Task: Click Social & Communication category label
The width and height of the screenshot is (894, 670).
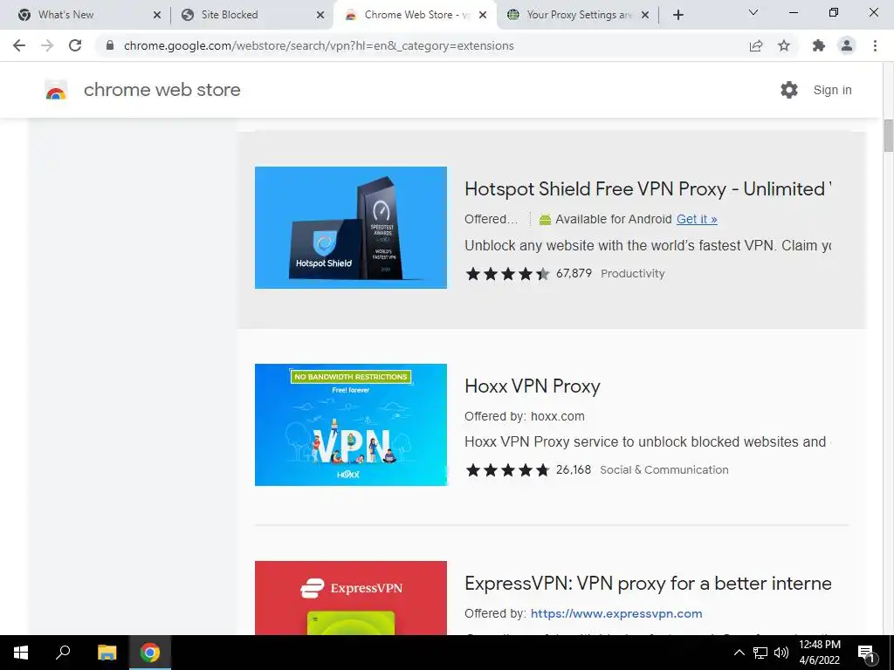Action: pos(664,469)
